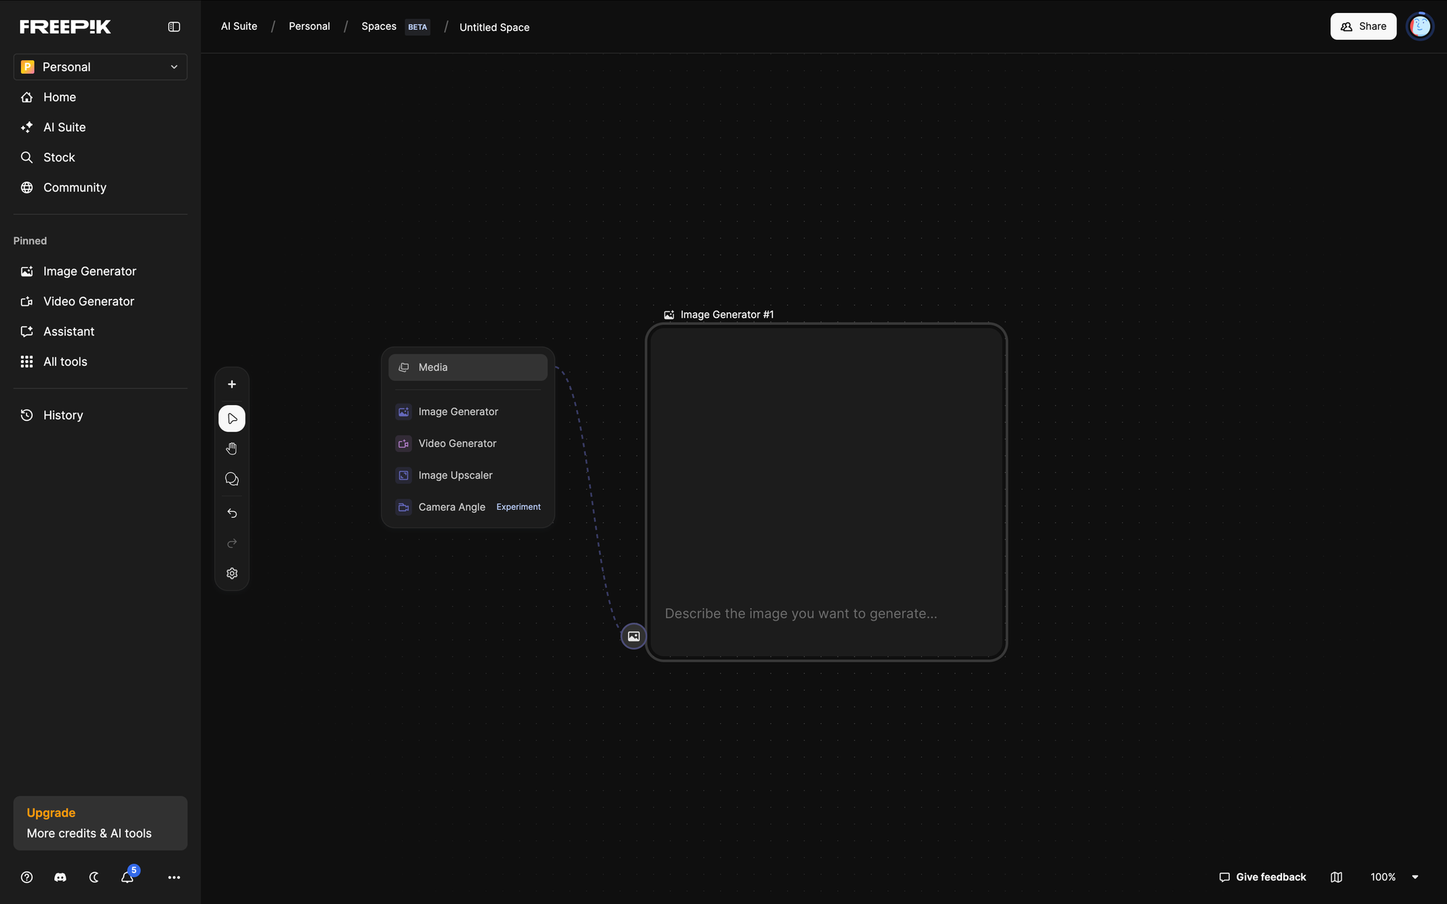Click the image input connector node
This screenshot has width=1447, height=904.
coord(634,636)
